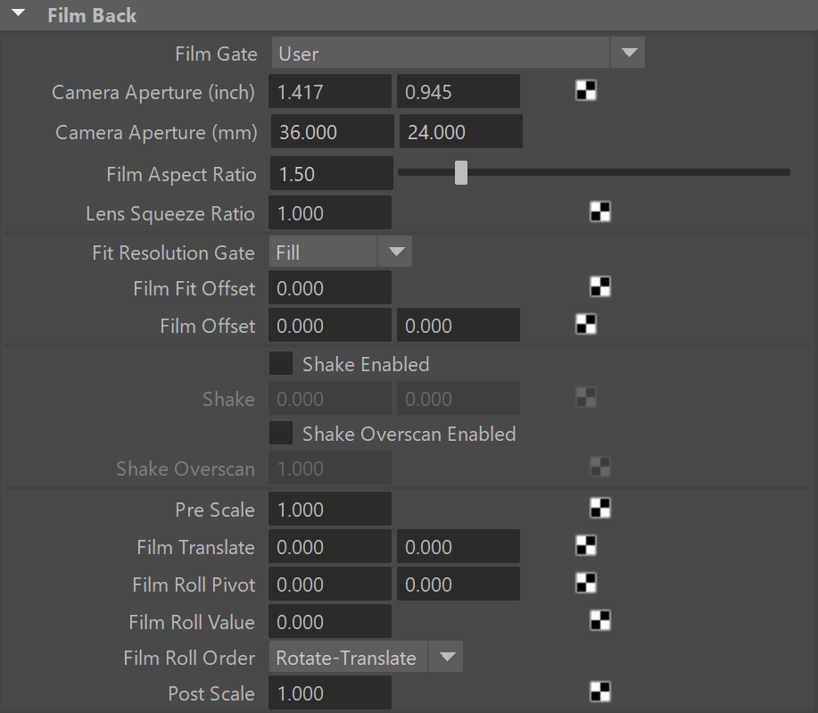Collapse the Film Back section
Screen dimensions: 818x713
[18, 13]
